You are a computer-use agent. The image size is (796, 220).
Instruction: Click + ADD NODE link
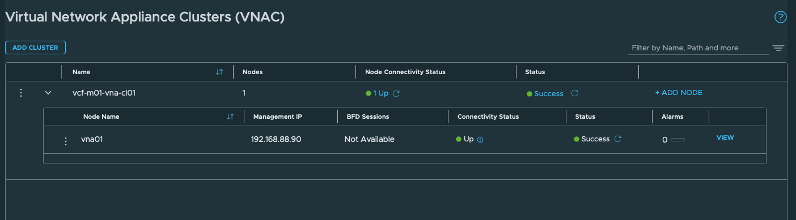point(679,93)
